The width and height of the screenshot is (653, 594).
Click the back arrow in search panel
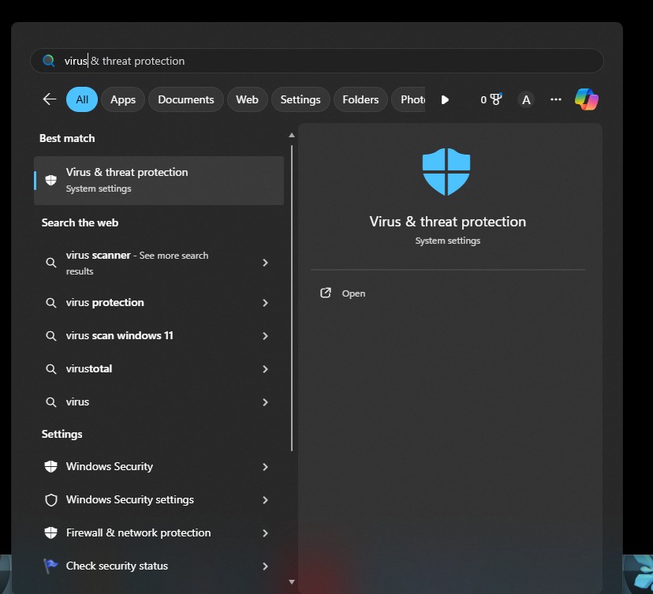[x=49, y=99]
